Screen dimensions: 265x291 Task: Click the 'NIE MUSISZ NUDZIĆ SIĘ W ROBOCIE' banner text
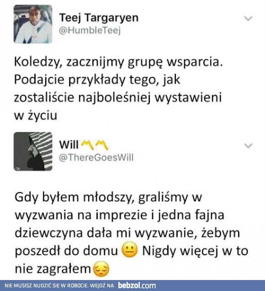(x=46, y=286)
